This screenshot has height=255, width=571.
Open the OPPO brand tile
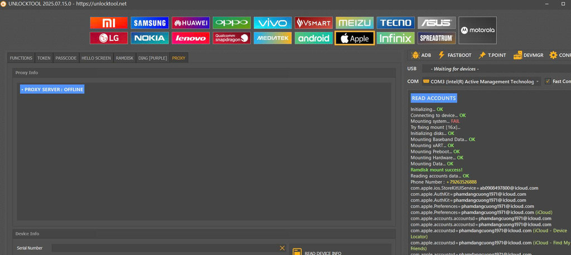tap(231, 23)
